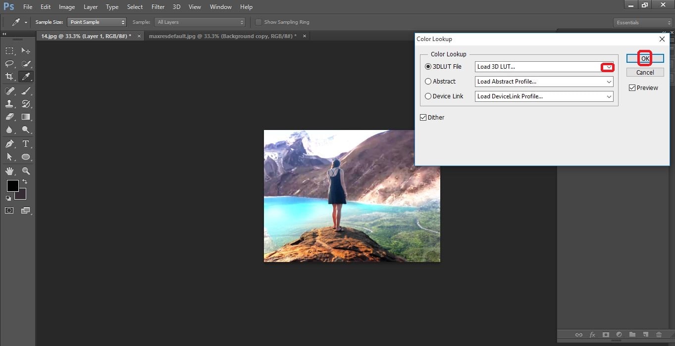Uncheck the Preview option
Viewport: 675px width, 346px height.
point(632,87)
